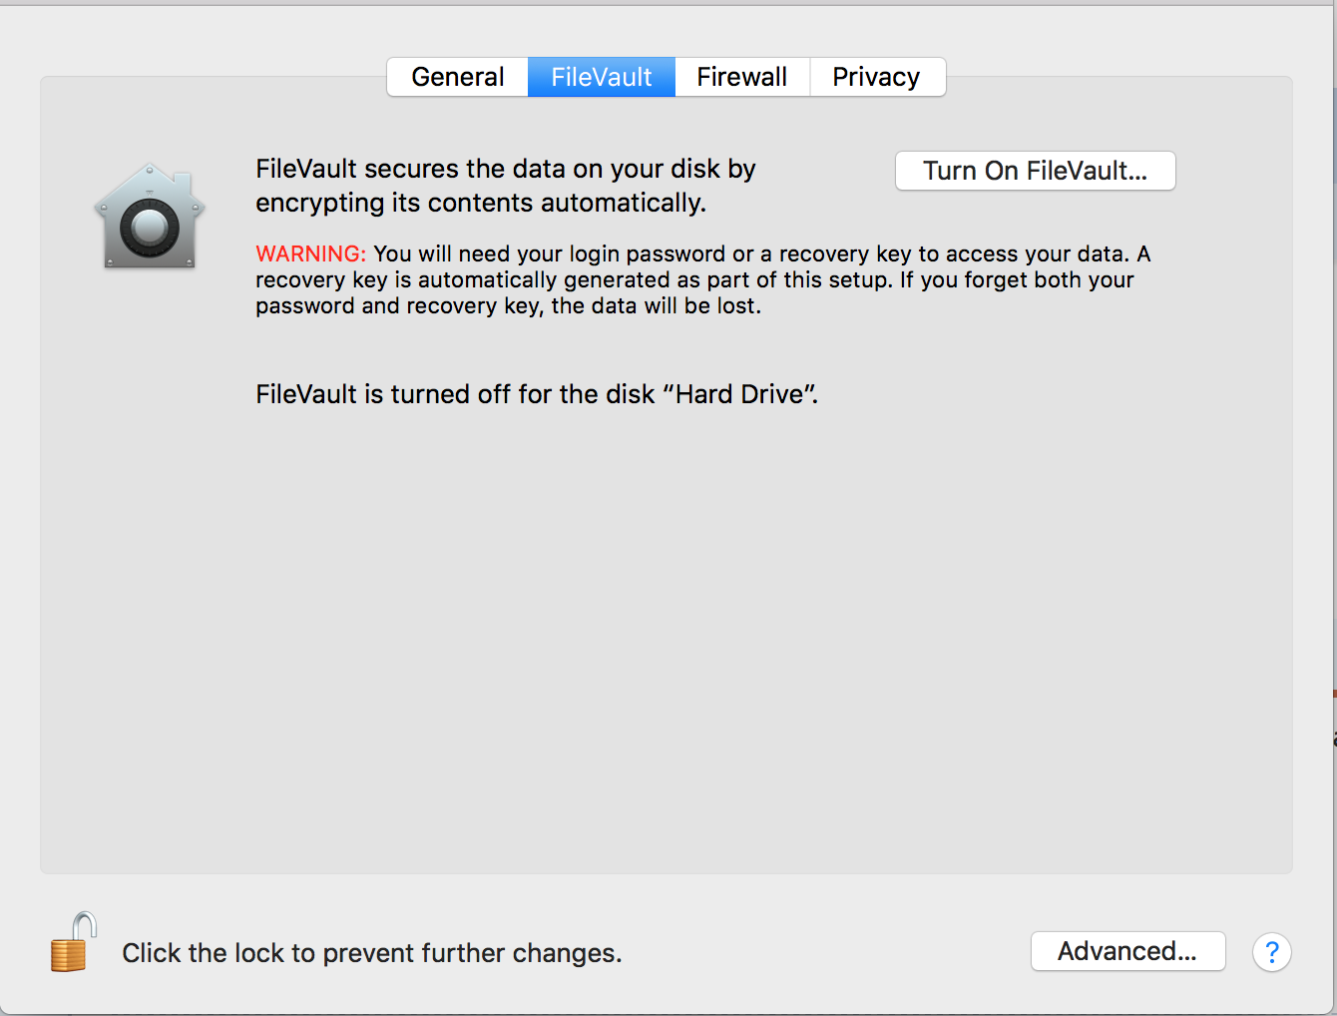This screenshot has width=1337, height=1016.
Task: Select the FileVault tab
Action: tap(602, 77)
